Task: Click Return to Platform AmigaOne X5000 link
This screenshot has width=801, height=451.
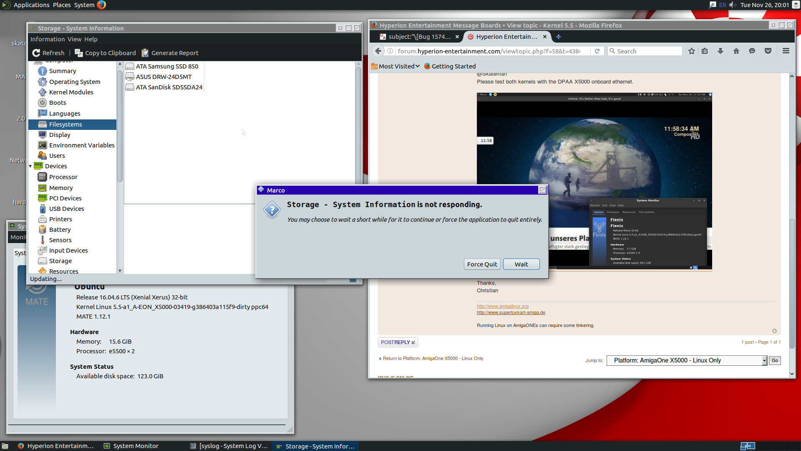Action: (x=433, y=358)
